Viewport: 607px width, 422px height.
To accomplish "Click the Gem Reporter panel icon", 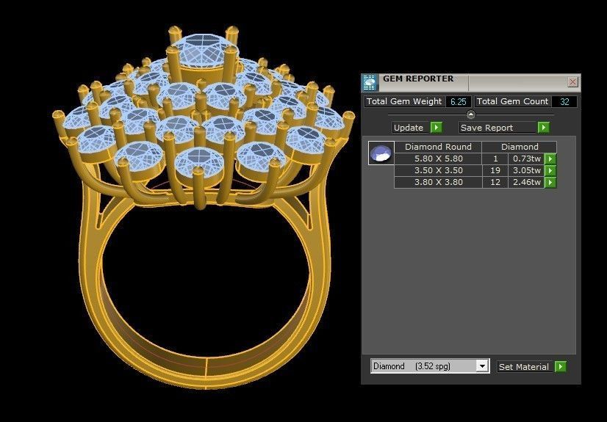I will point(370,83).
